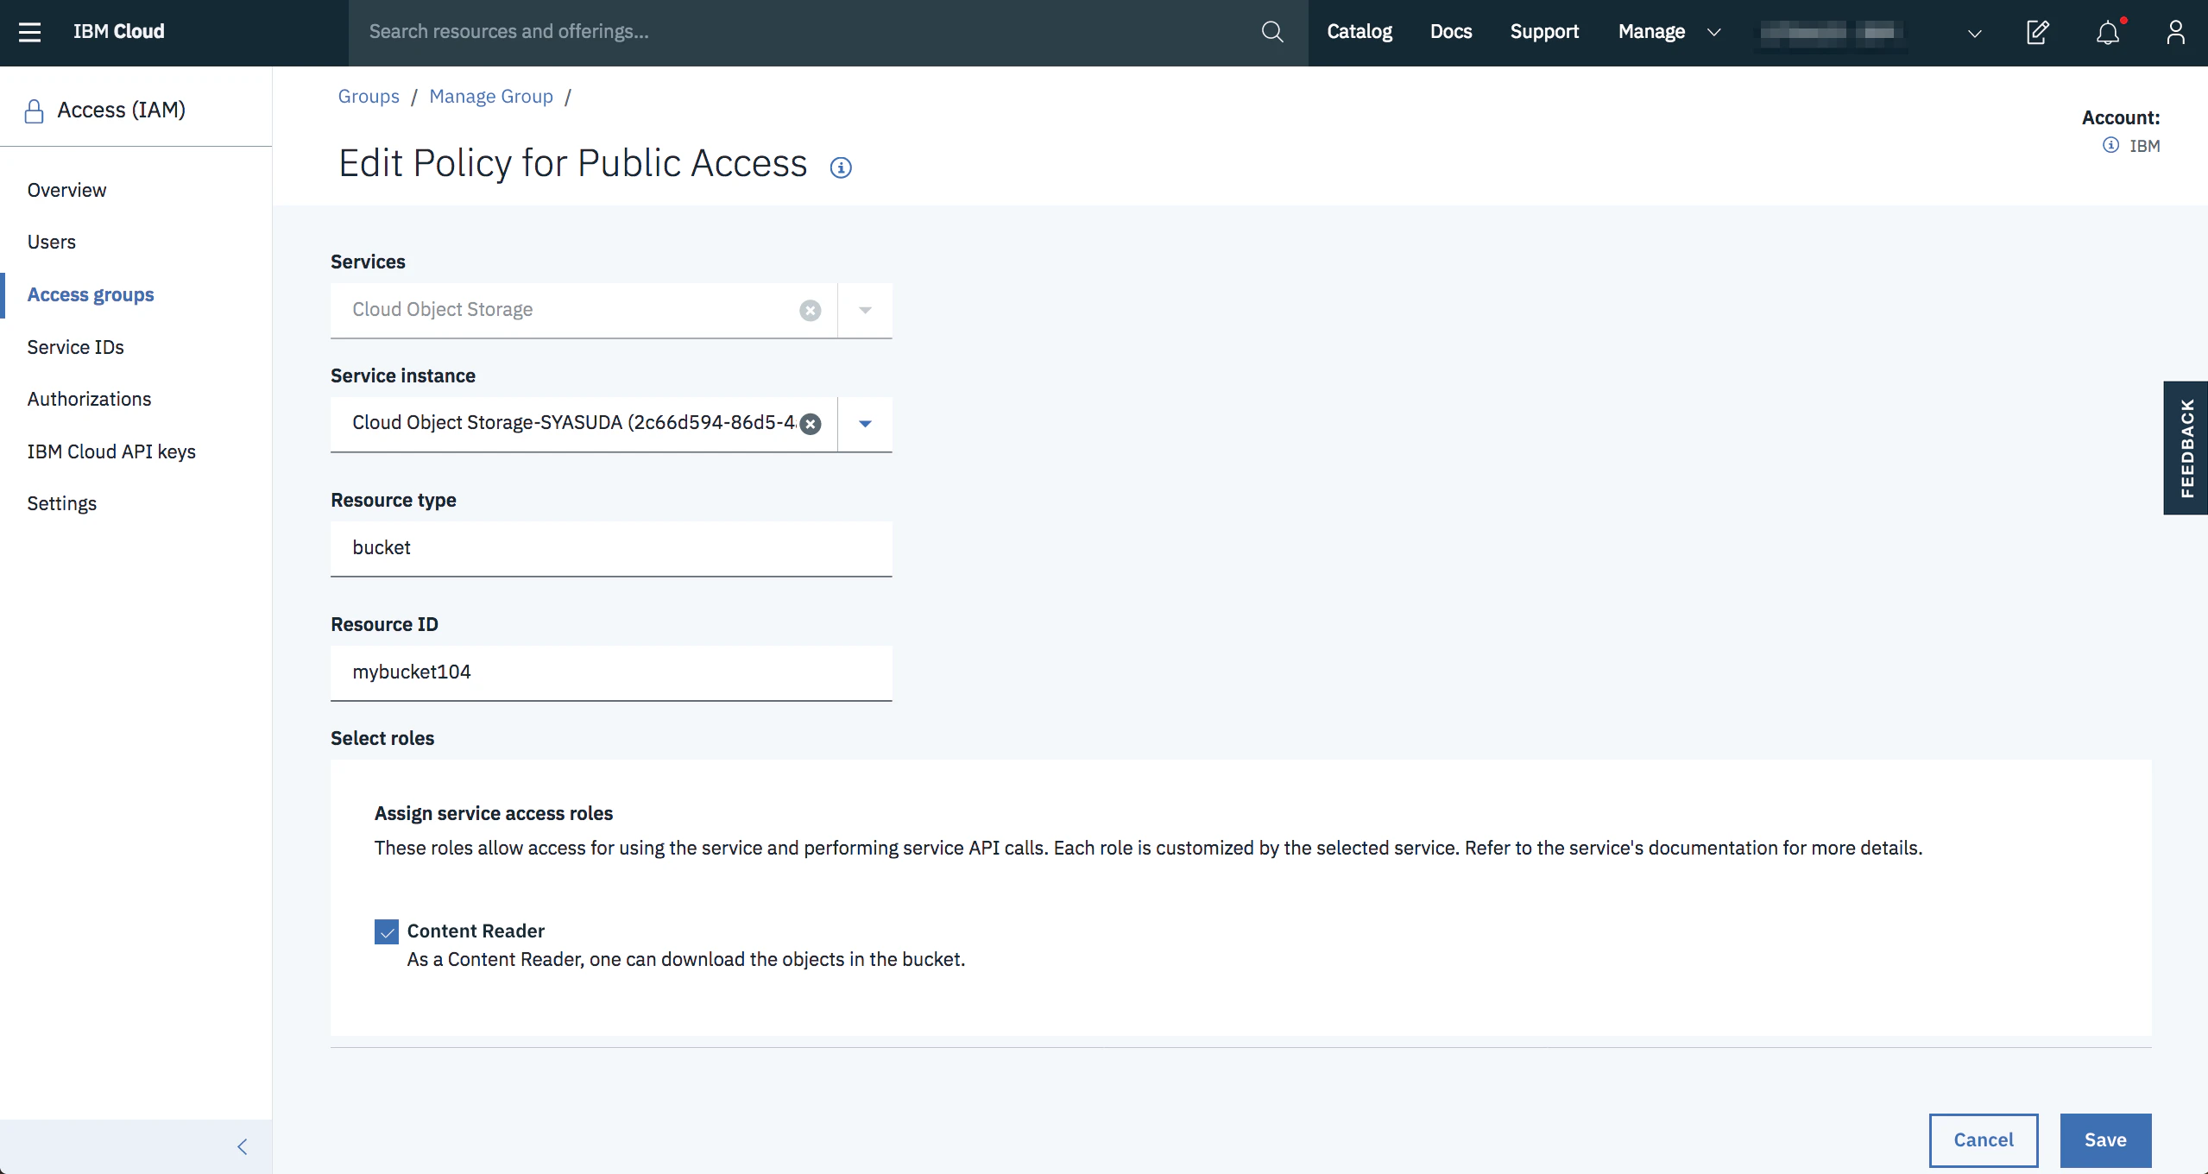Open the Feedback side tab
The image size is (2208, 1174).
point(2186,447)
